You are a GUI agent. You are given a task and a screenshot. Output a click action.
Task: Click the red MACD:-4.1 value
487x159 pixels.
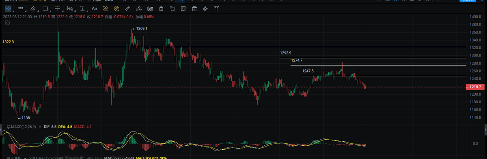[83, 127]
